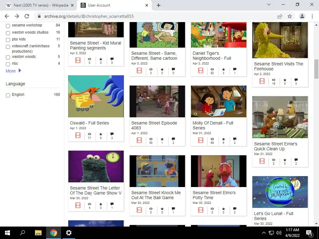Image resolution: width=319 pixels, height=239 pixels.
Task: Click views eye icon on Visits The Firehouse card
Action: coord(274,80)
